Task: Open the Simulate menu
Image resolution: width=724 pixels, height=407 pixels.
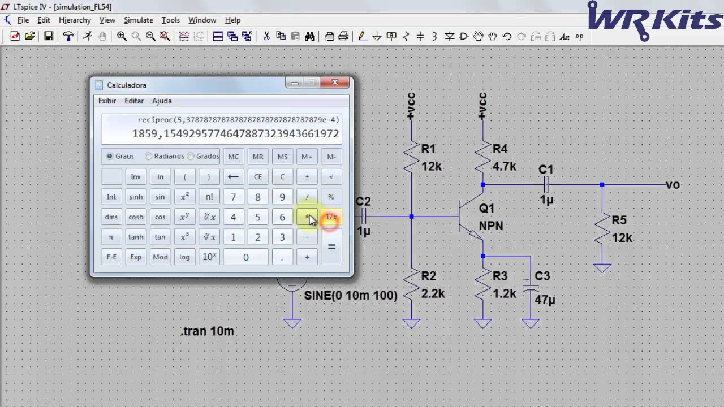Action: point(138,20)
